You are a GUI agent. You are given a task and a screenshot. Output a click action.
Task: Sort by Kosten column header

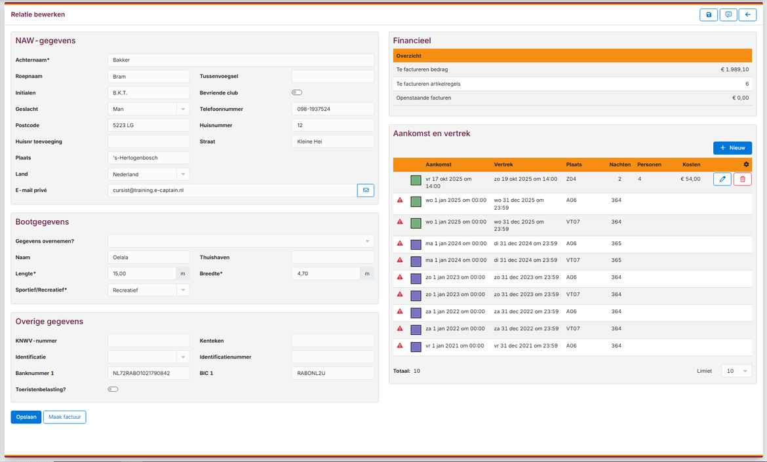pyautogui.click(x=691, y=164)
